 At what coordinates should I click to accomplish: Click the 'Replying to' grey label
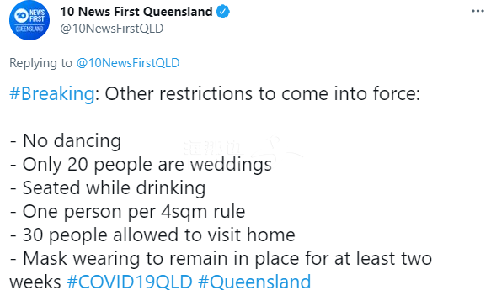click(x=40, y=63)
